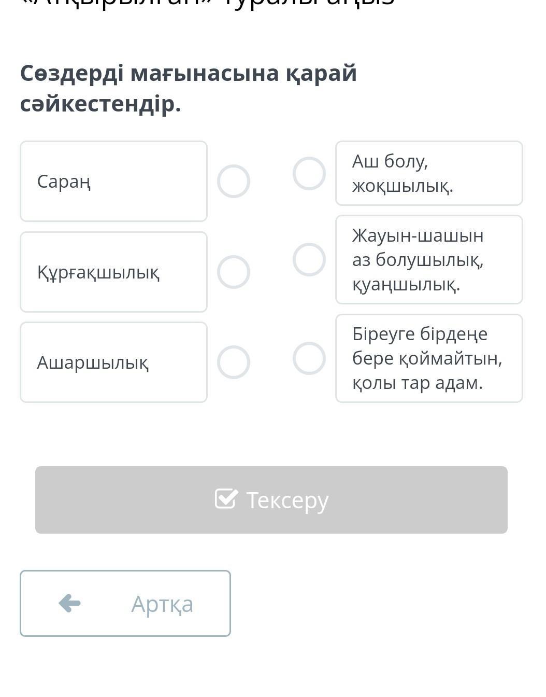Image resolution: width=546 pixels, height=697 pixels.
Task: Click the Ашаршылық word card
Action: click(x=113, y=362)
